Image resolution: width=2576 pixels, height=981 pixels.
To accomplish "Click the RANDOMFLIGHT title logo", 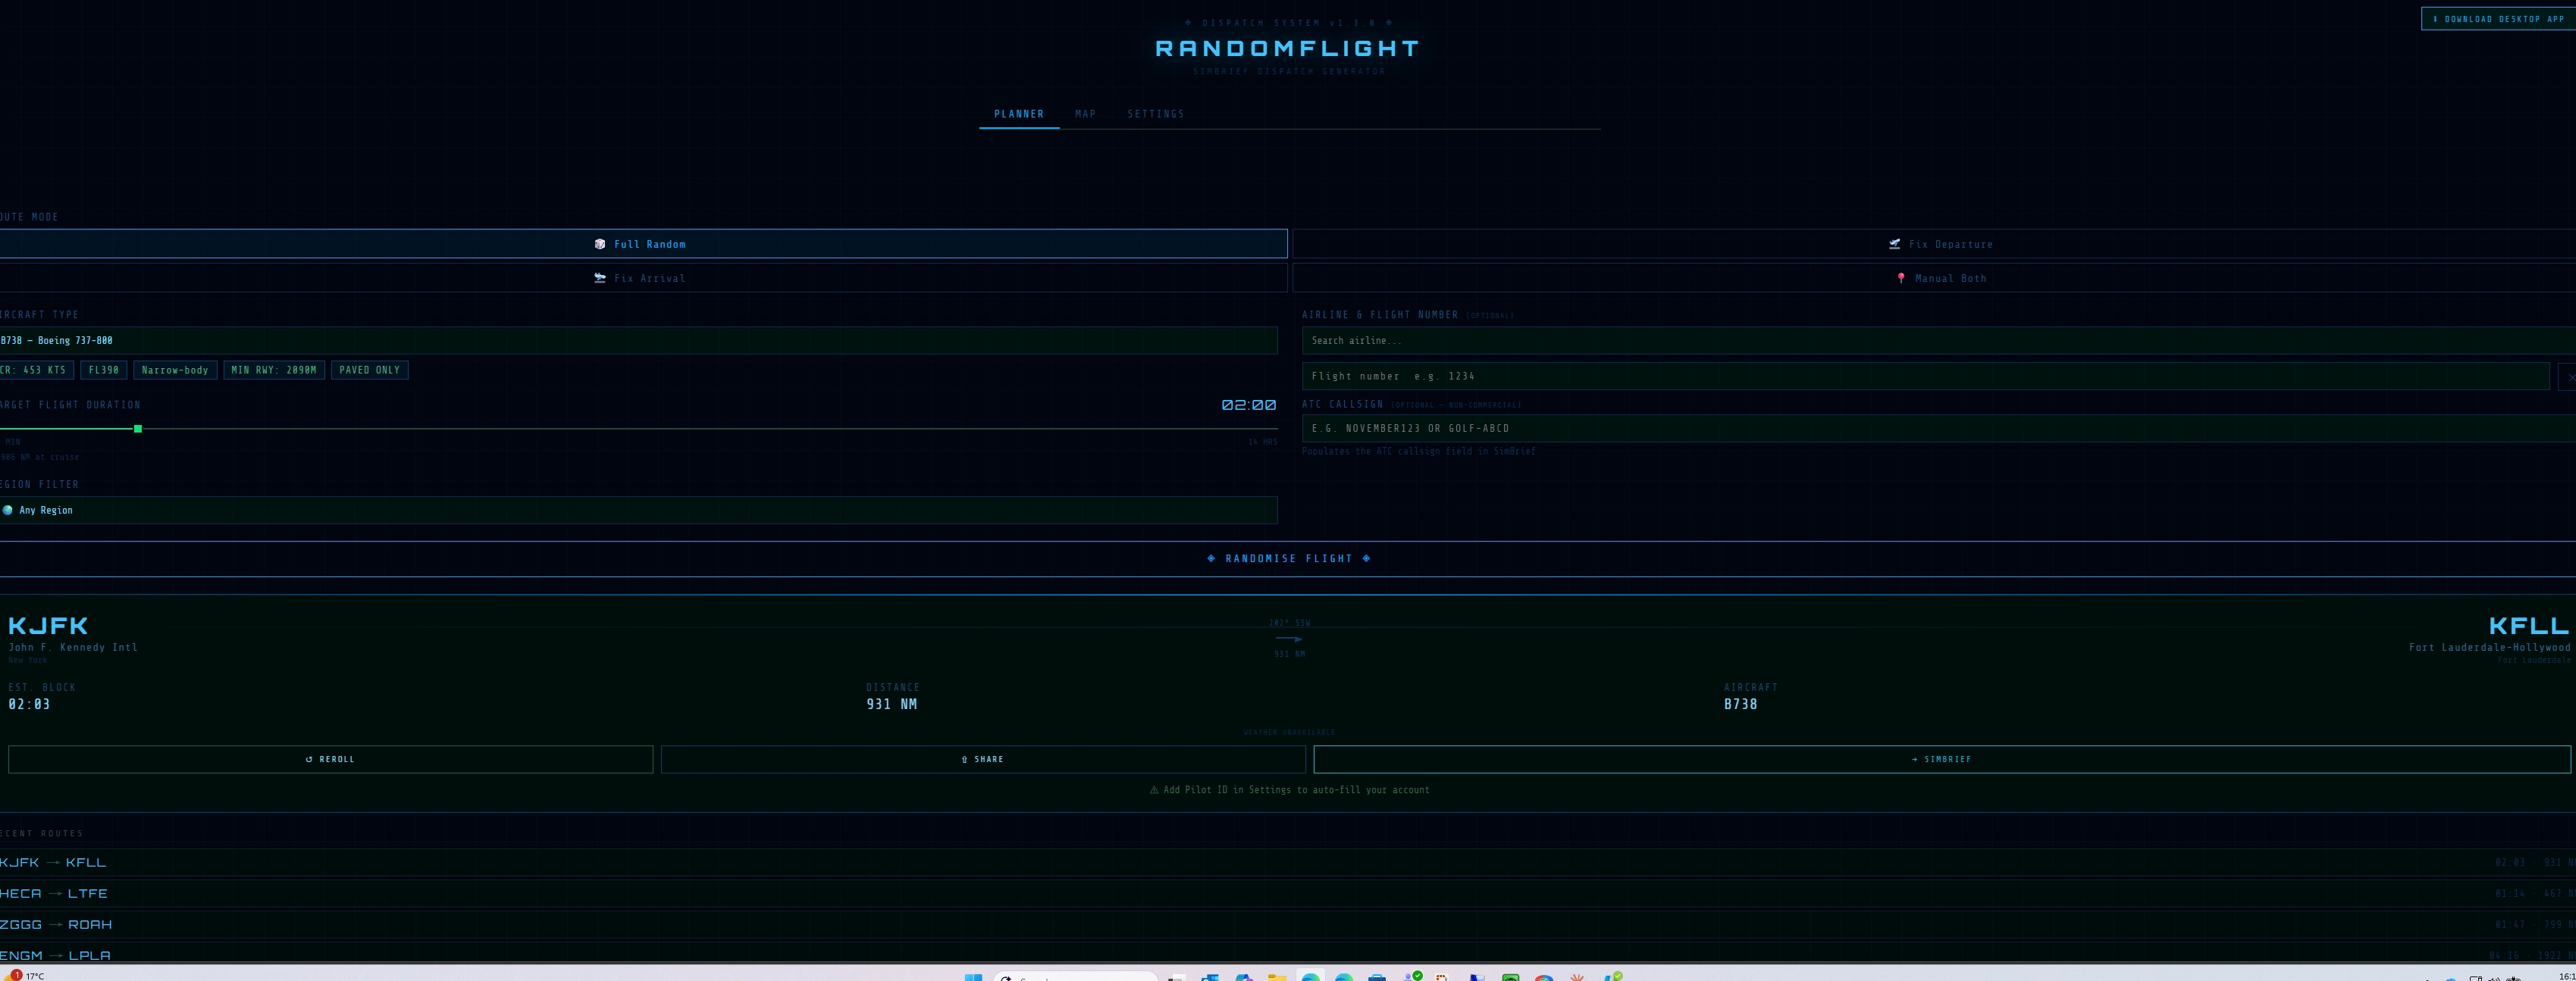I will coord(1287,48).
